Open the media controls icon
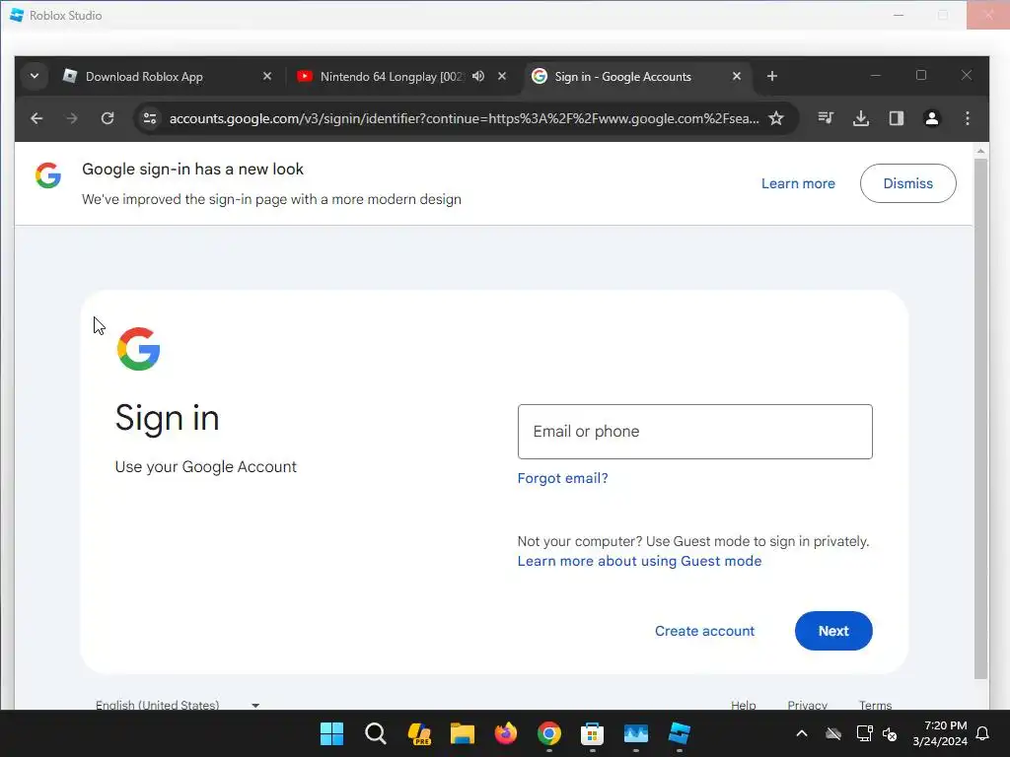 826,118
